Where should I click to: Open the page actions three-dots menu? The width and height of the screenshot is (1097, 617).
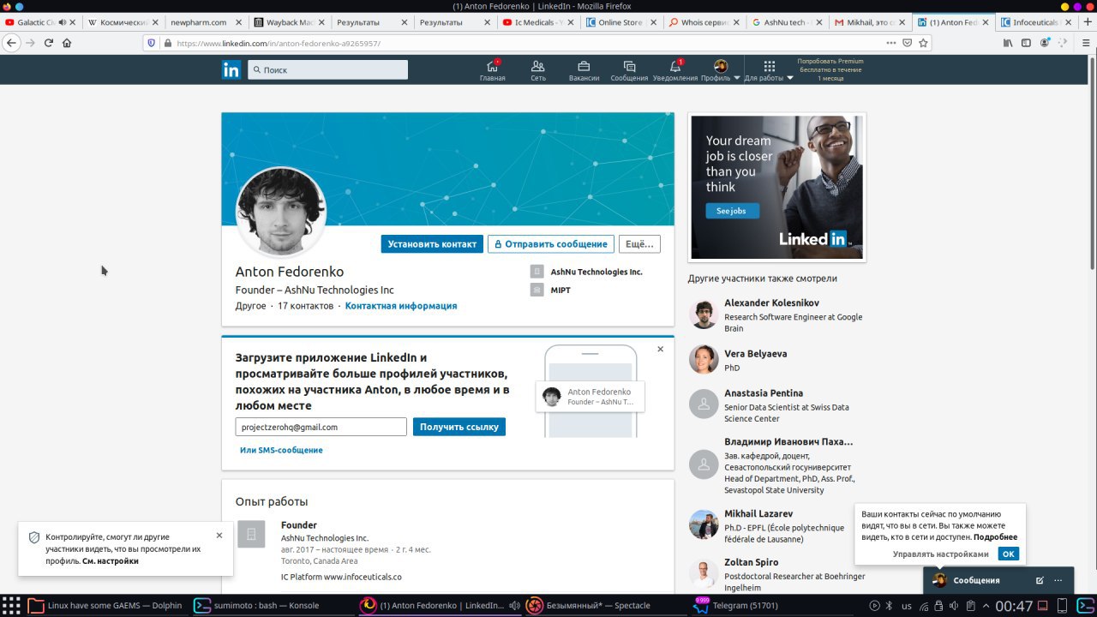point(891,43)
